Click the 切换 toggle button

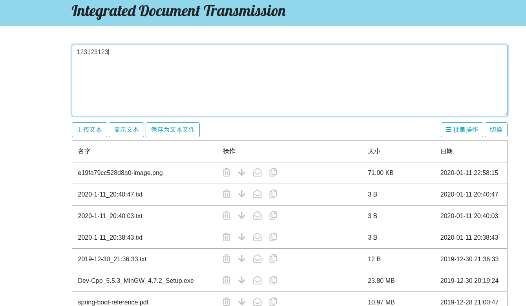(x=496, y=130)
